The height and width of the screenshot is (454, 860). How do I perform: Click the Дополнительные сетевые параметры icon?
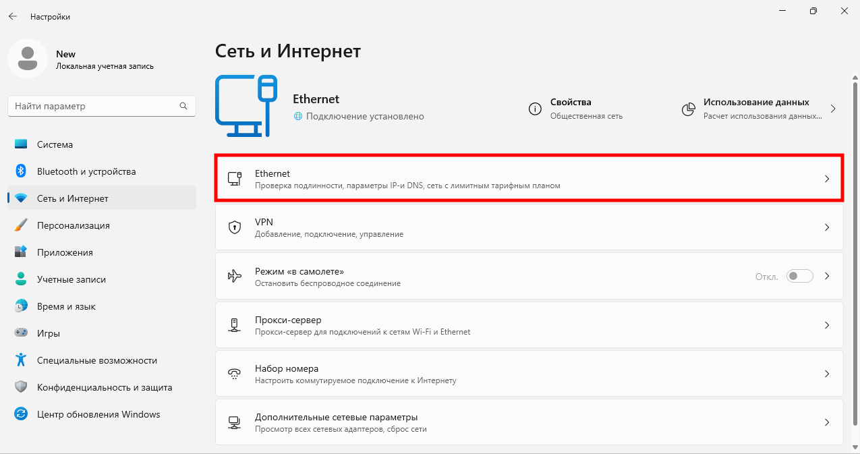[x=234, y=422]
